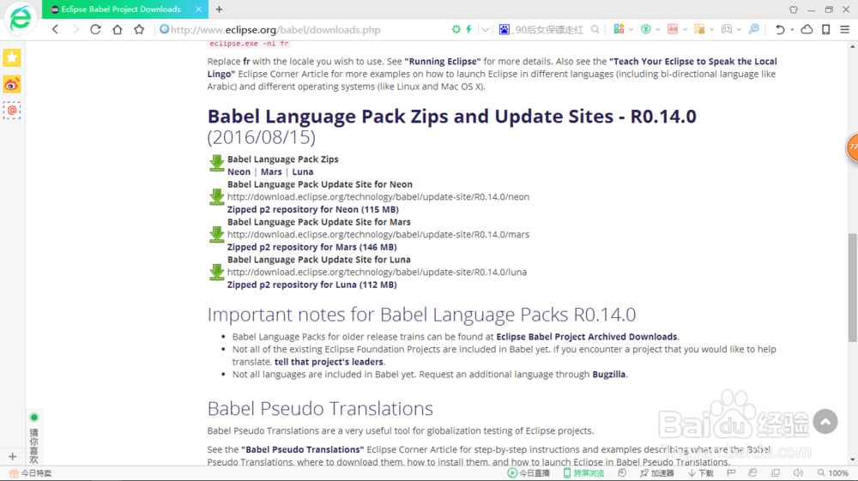The width and height of the screenshot is (858, 481).
Task: Click the 今日特卖 status bar item
Action: 30,472
